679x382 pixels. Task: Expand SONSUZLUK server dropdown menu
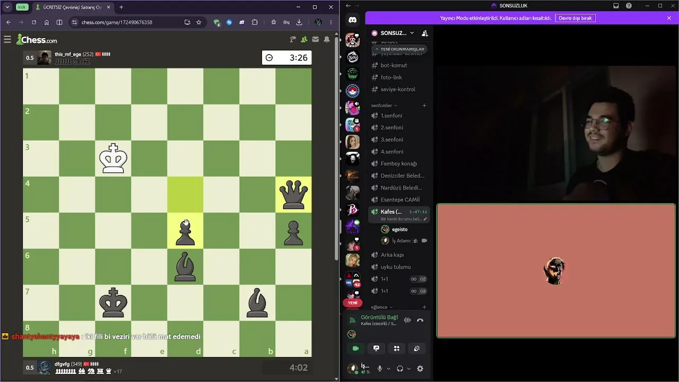[412, 33]
